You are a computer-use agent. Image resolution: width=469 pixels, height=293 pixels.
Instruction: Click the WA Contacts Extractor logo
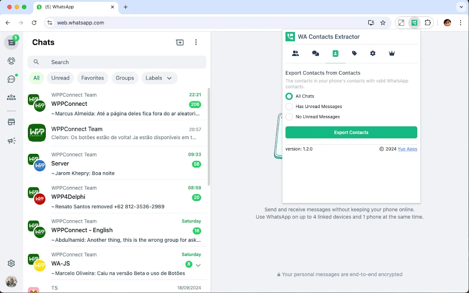click(x=290, y=37)
